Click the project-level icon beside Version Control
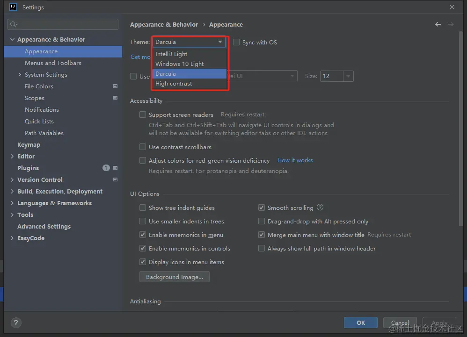The image size is (467, 337). (115, 179)
